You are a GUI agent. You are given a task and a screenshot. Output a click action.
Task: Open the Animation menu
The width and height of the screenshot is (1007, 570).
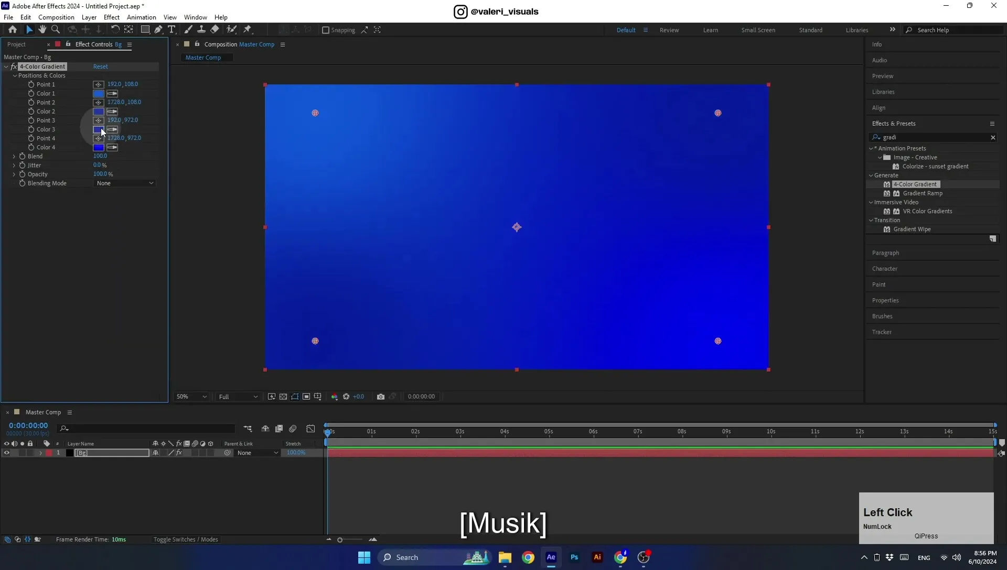[x=141, y=17]
